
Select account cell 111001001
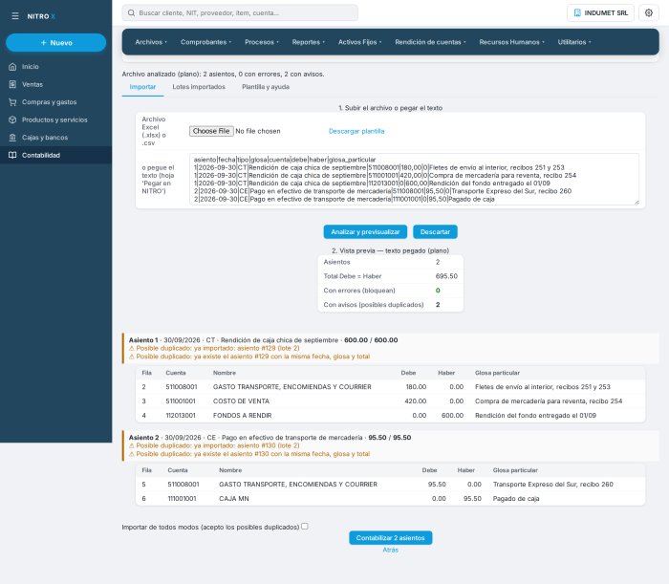(x=182, y=499)
